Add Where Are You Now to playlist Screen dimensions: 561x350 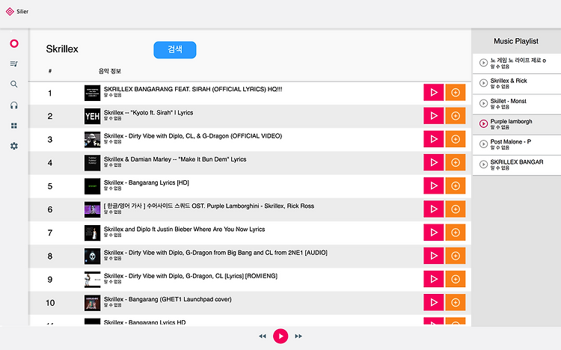coord(456,233)
